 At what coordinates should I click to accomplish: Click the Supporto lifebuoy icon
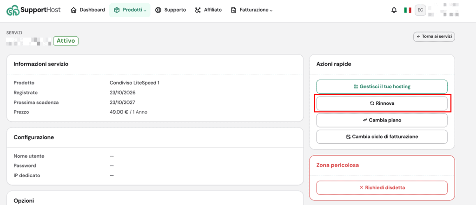(158, 10)
